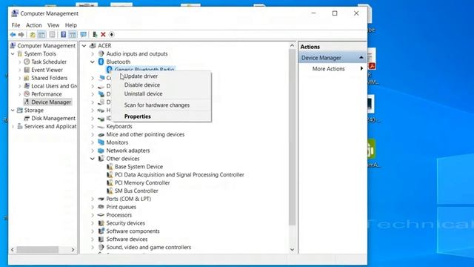
Task: Click the Event Viewer icon
Action: [27, 70]
